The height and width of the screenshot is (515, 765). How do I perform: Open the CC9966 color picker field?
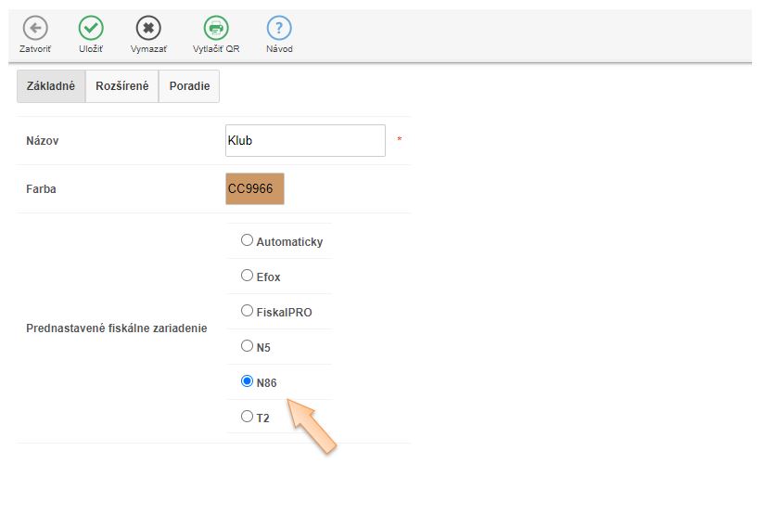pos(255,188)
